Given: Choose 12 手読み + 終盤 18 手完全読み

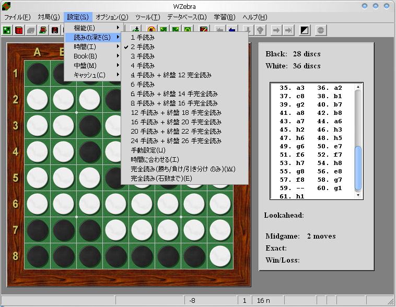Looking at the screenshot, I should click(184, 112).
